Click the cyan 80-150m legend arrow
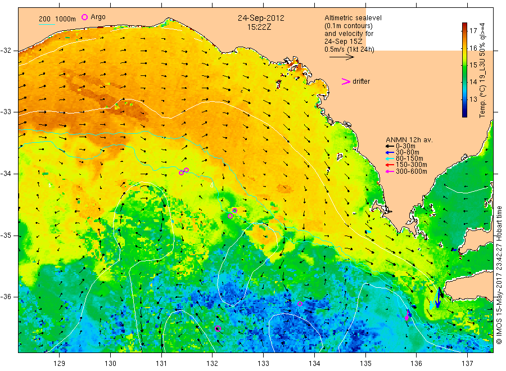Image resolution: width=506 pixels, height=371 pixels. coord(390,159)
